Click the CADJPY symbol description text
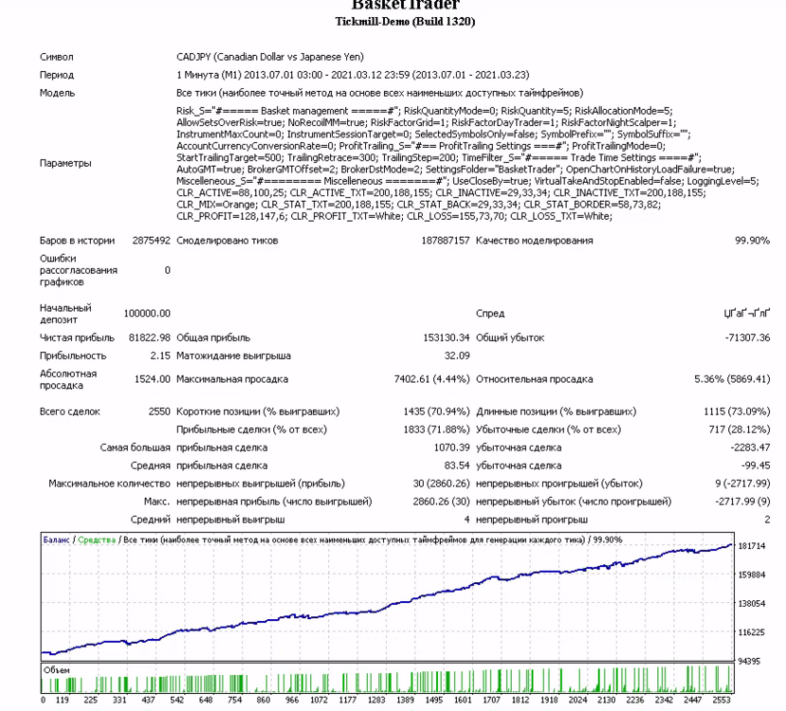This screenshot has height=711, width=786. point(270,57)
